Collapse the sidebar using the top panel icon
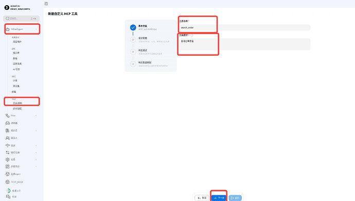The image size is (355, 201). point(46,4)
